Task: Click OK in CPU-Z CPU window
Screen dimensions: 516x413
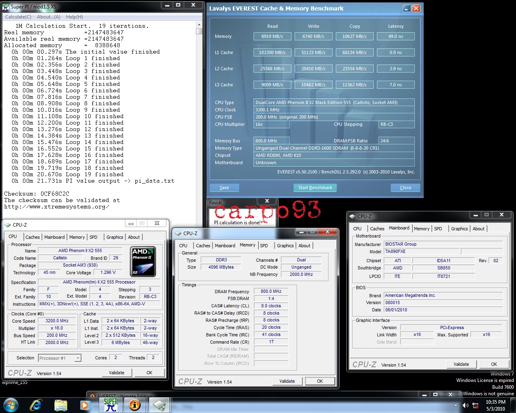Action: 149,373
